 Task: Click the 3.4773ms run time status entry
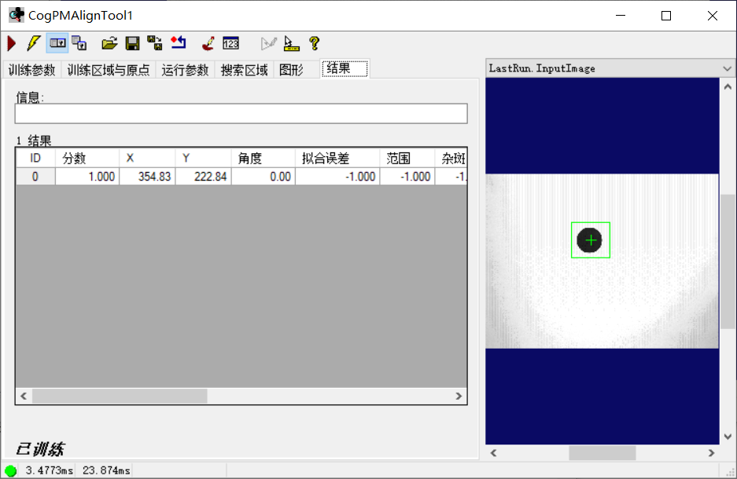(x=50, y=470)
